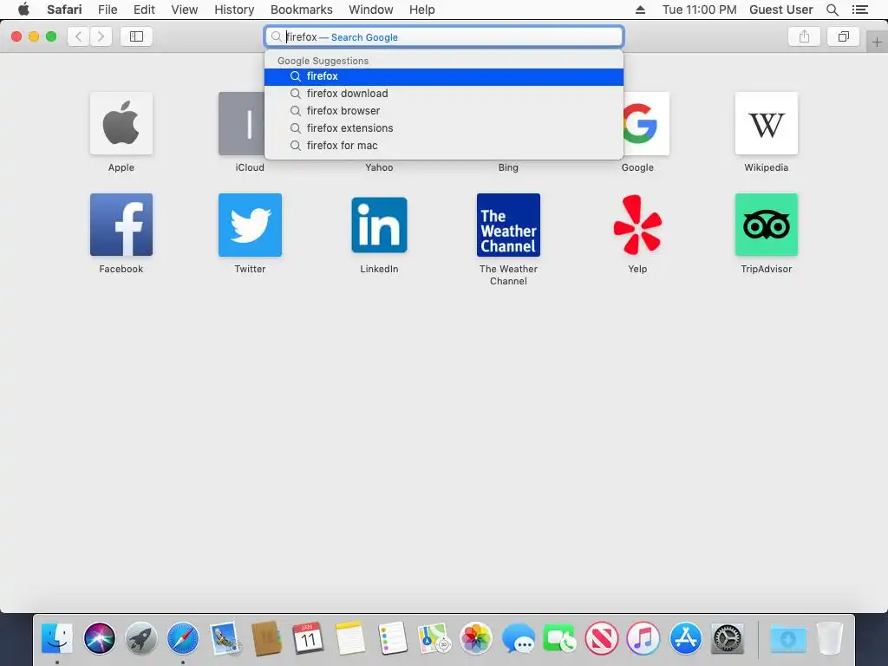Click the date and time display
Image resolution: width=888 pixels, height=666 pixels.
click(700, 10)
